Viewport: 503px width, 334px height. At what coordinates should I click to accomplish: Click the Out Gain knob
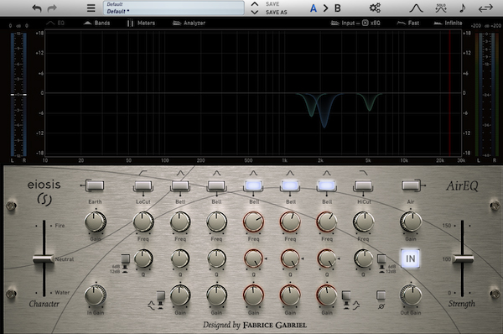[x=411, y=295]
